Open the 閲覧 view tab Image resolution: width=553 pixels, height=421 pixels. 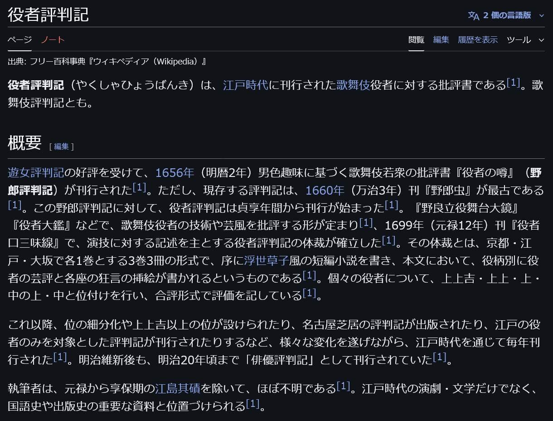click(x=416, y=40)
